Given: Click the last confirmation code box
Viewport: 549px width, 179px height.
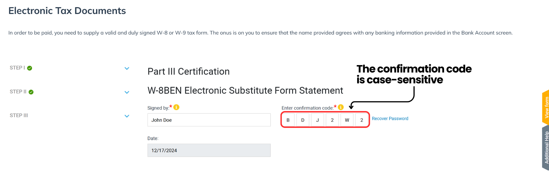Looking at the screenshot, I should 361,120.
